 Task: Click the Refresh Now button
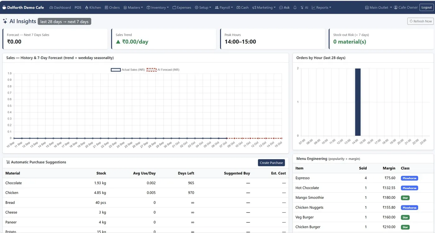tap(420, 21)
